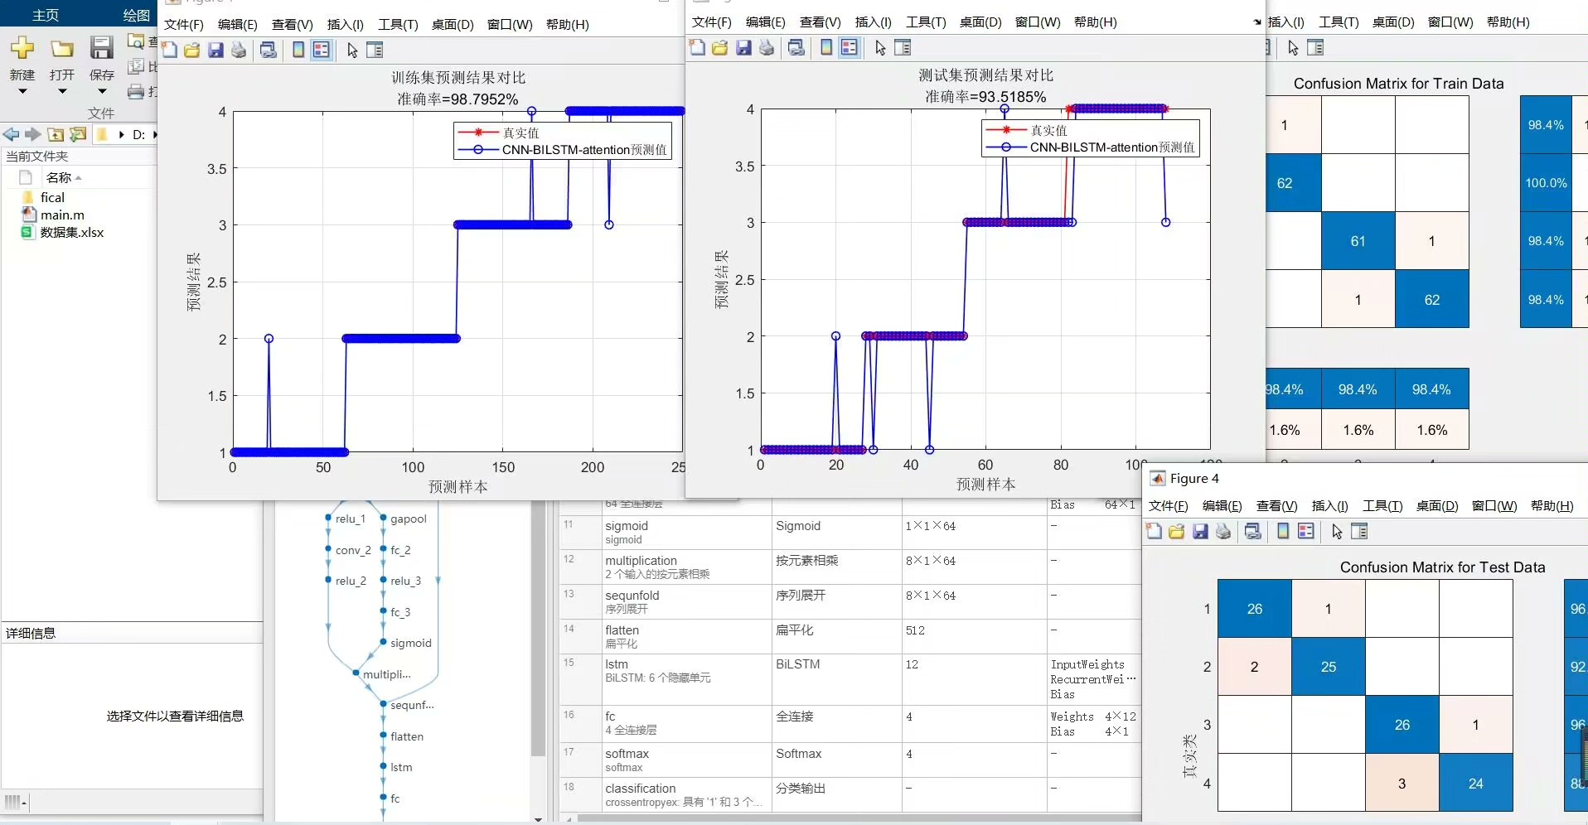Toggle Insert Colorbar in Figure 4 toolbar
Image resolution: width=1588 pixels, height=825 pixels.
1283,532
